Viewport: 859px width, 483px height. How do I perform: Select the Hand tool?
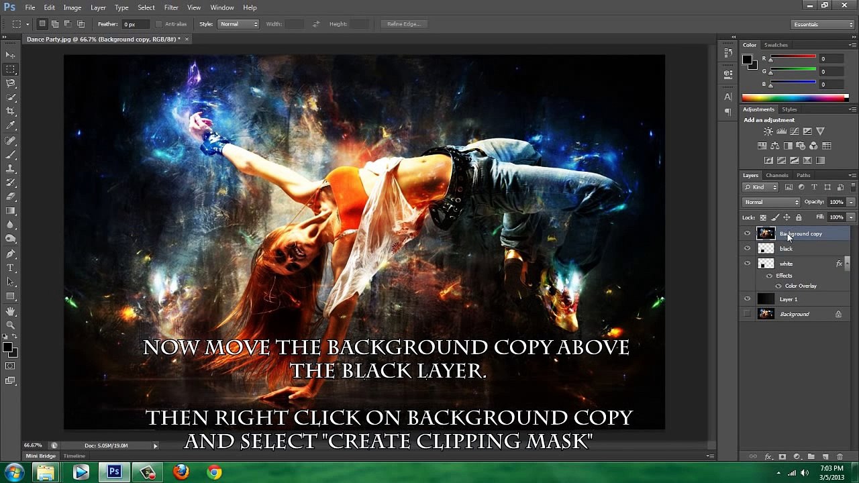[11, 312]
